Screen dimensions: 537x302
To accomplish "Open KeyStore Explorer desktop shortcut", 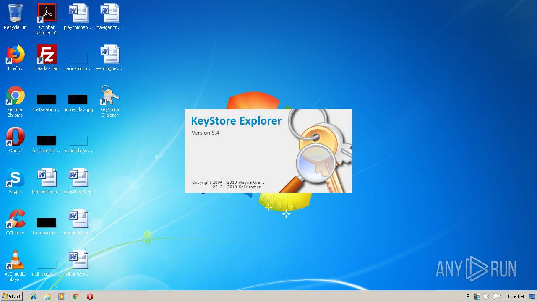I will click(x=109, y=102).
